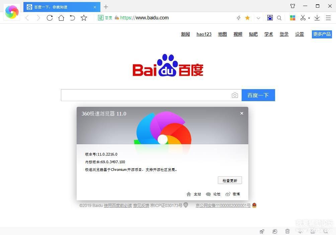This screenshot has height=235, width=336.
Task: Open favorites with the outlined star icon
Action: click(x=84, y=18)
